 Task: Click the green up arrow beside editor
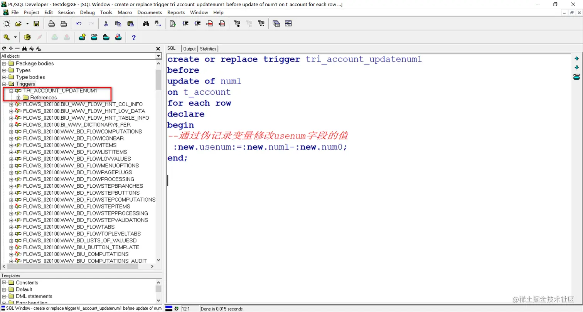coord(577,58)
